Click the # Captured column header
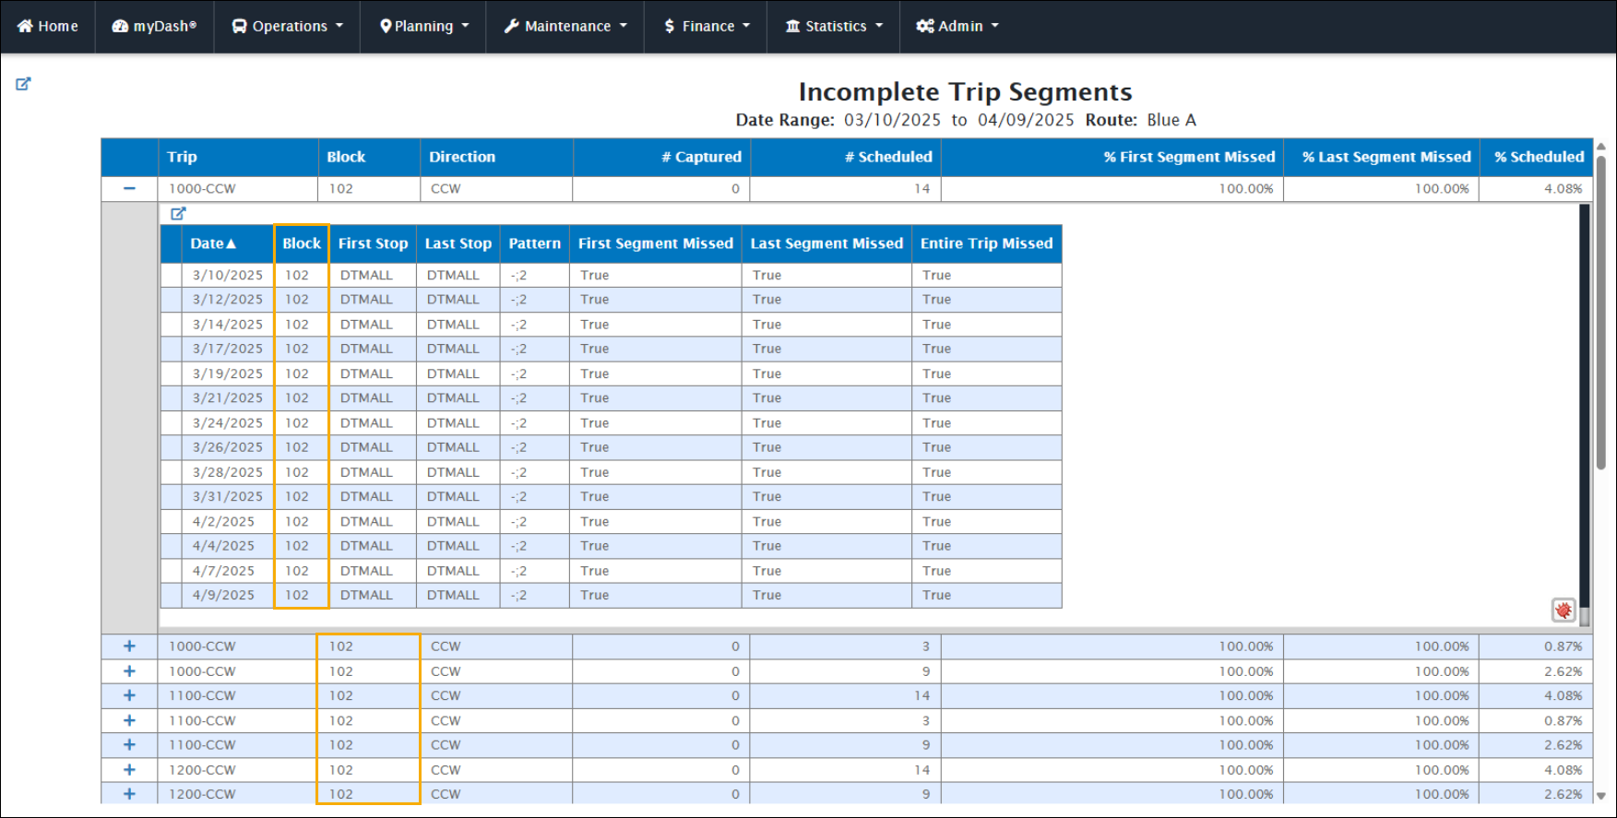Screen dimensions: 1617x818 point(700,157)
